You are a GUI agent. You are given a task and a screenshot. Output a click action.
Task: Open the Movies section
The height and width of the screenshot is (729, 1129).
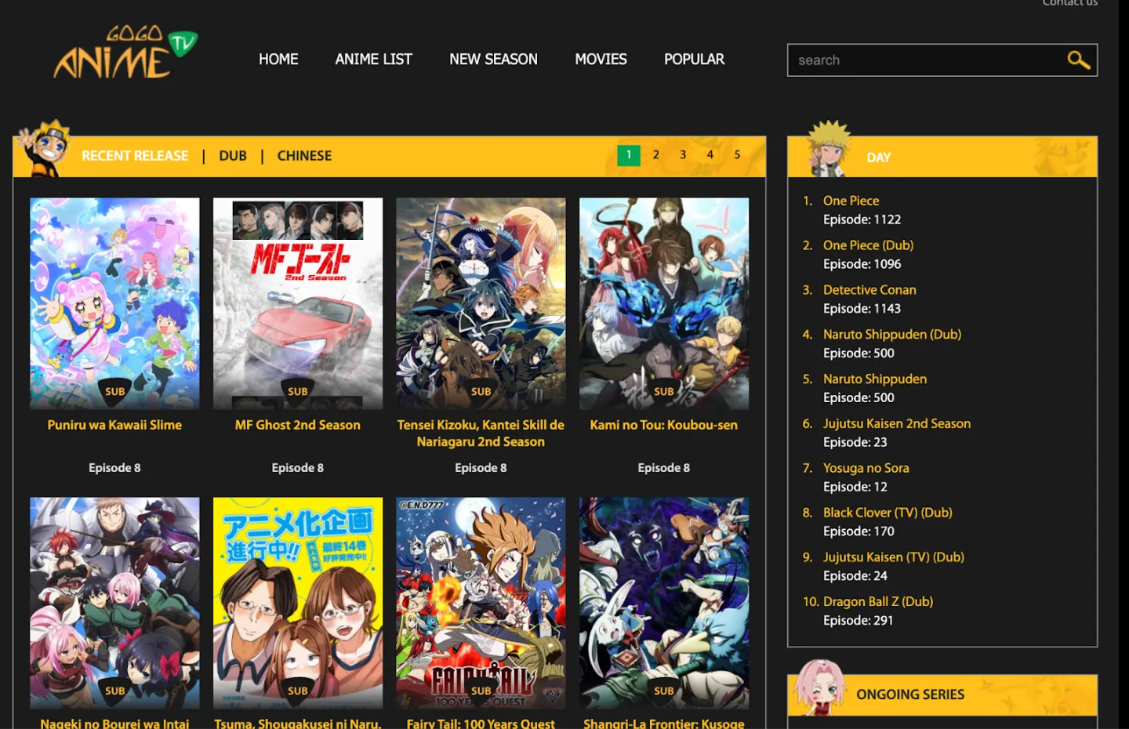point(601,60)
